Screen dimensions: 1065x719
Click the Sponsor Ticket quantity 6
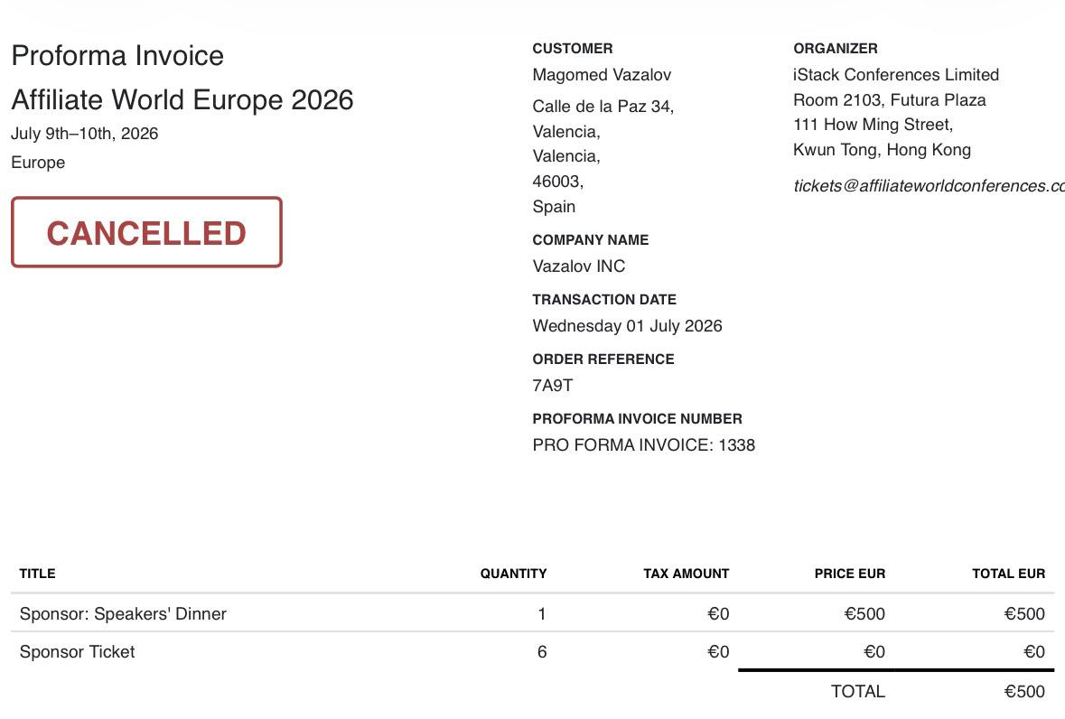[542, 652]
